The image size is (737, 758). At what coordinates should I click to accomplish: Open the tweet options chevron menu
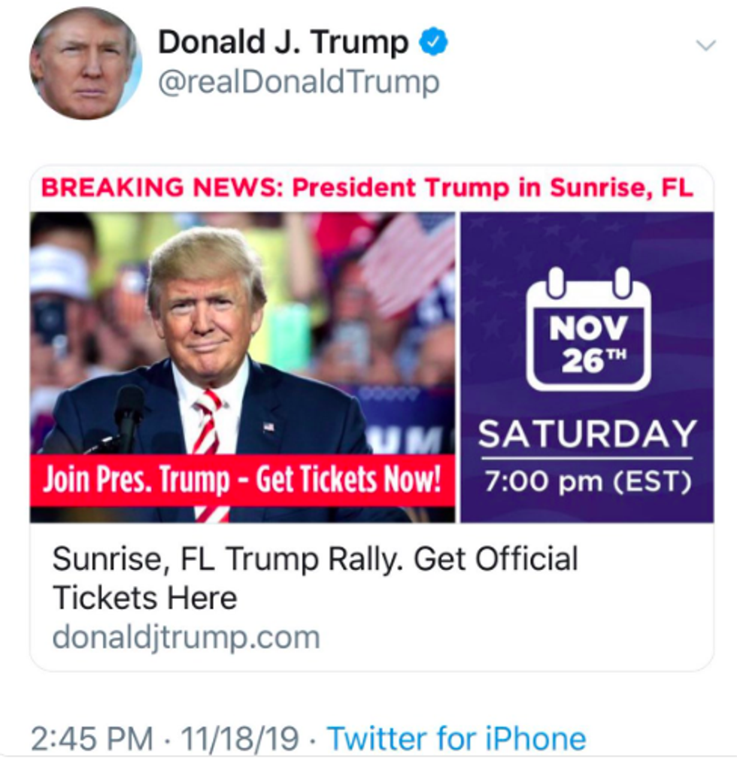coord(705,45)
